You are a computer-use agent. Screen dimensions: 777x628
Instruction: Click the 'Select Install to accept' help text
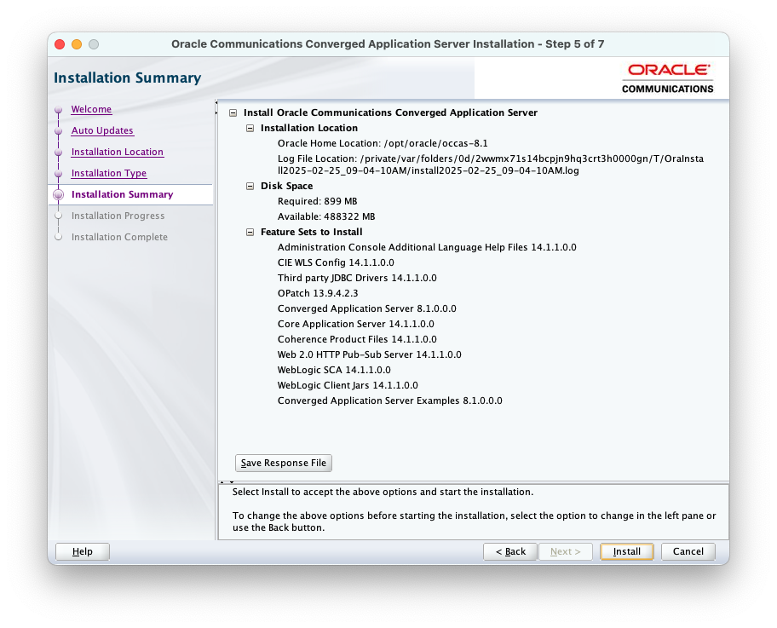coord(383,493)
